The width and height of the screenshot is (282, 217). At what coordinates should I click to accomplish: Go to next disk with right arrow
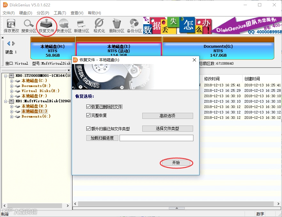click(x=13, y=43)
